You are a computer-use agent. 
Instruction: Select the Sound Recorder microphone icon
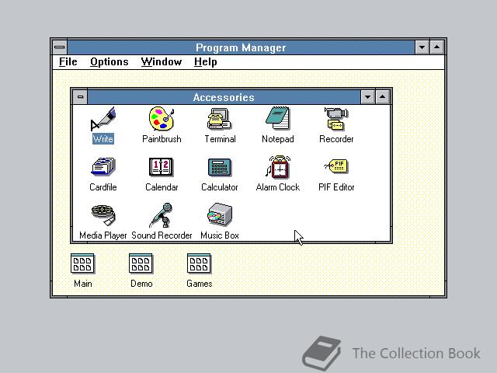[161, 215]
